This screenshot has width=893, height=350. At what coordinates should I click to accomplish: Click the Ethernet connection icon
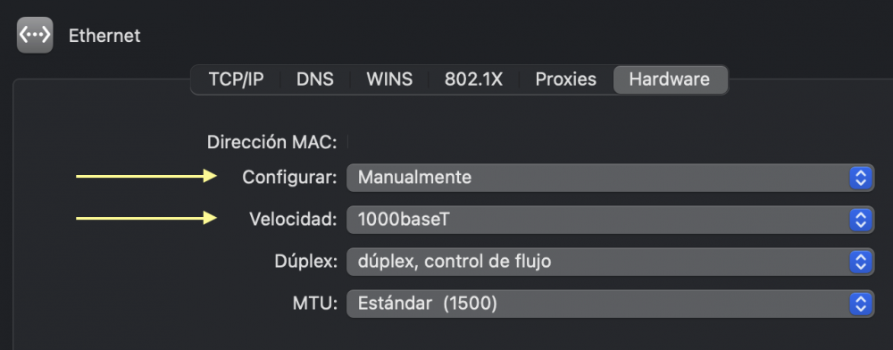[x=35, y=36]
